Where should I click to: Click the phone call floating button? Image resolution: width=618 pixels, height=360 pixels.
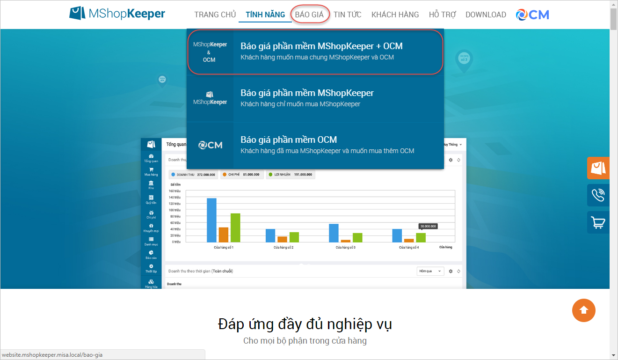coord(598,195)
